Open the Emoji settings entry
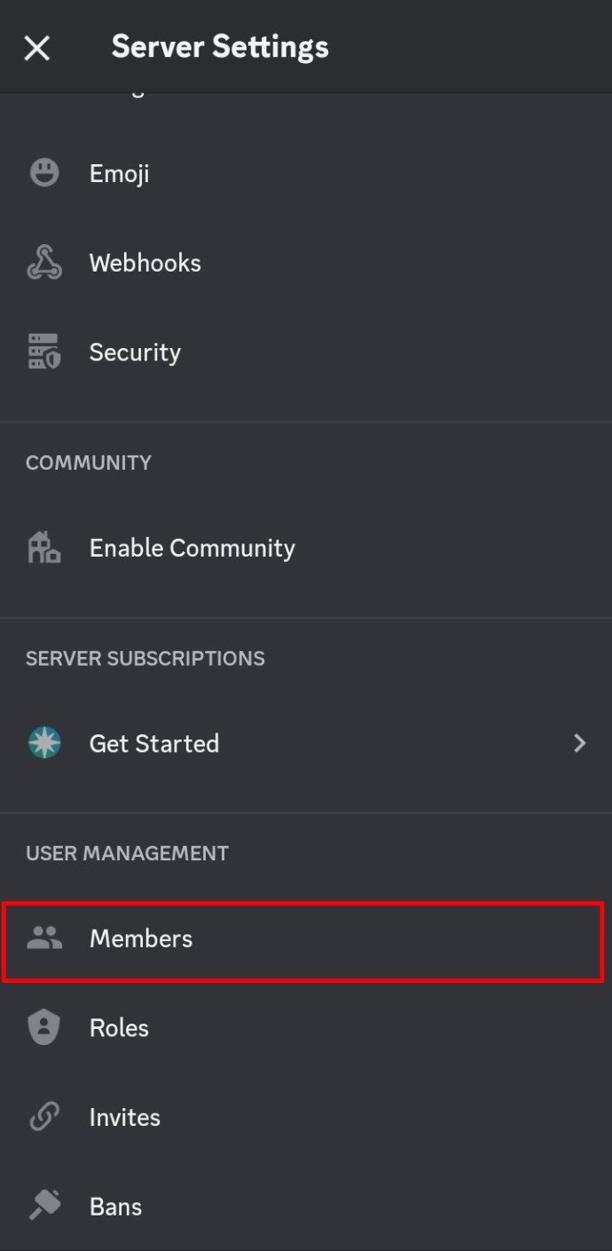Screen dimensions: 612x1251 coord(306,173)
